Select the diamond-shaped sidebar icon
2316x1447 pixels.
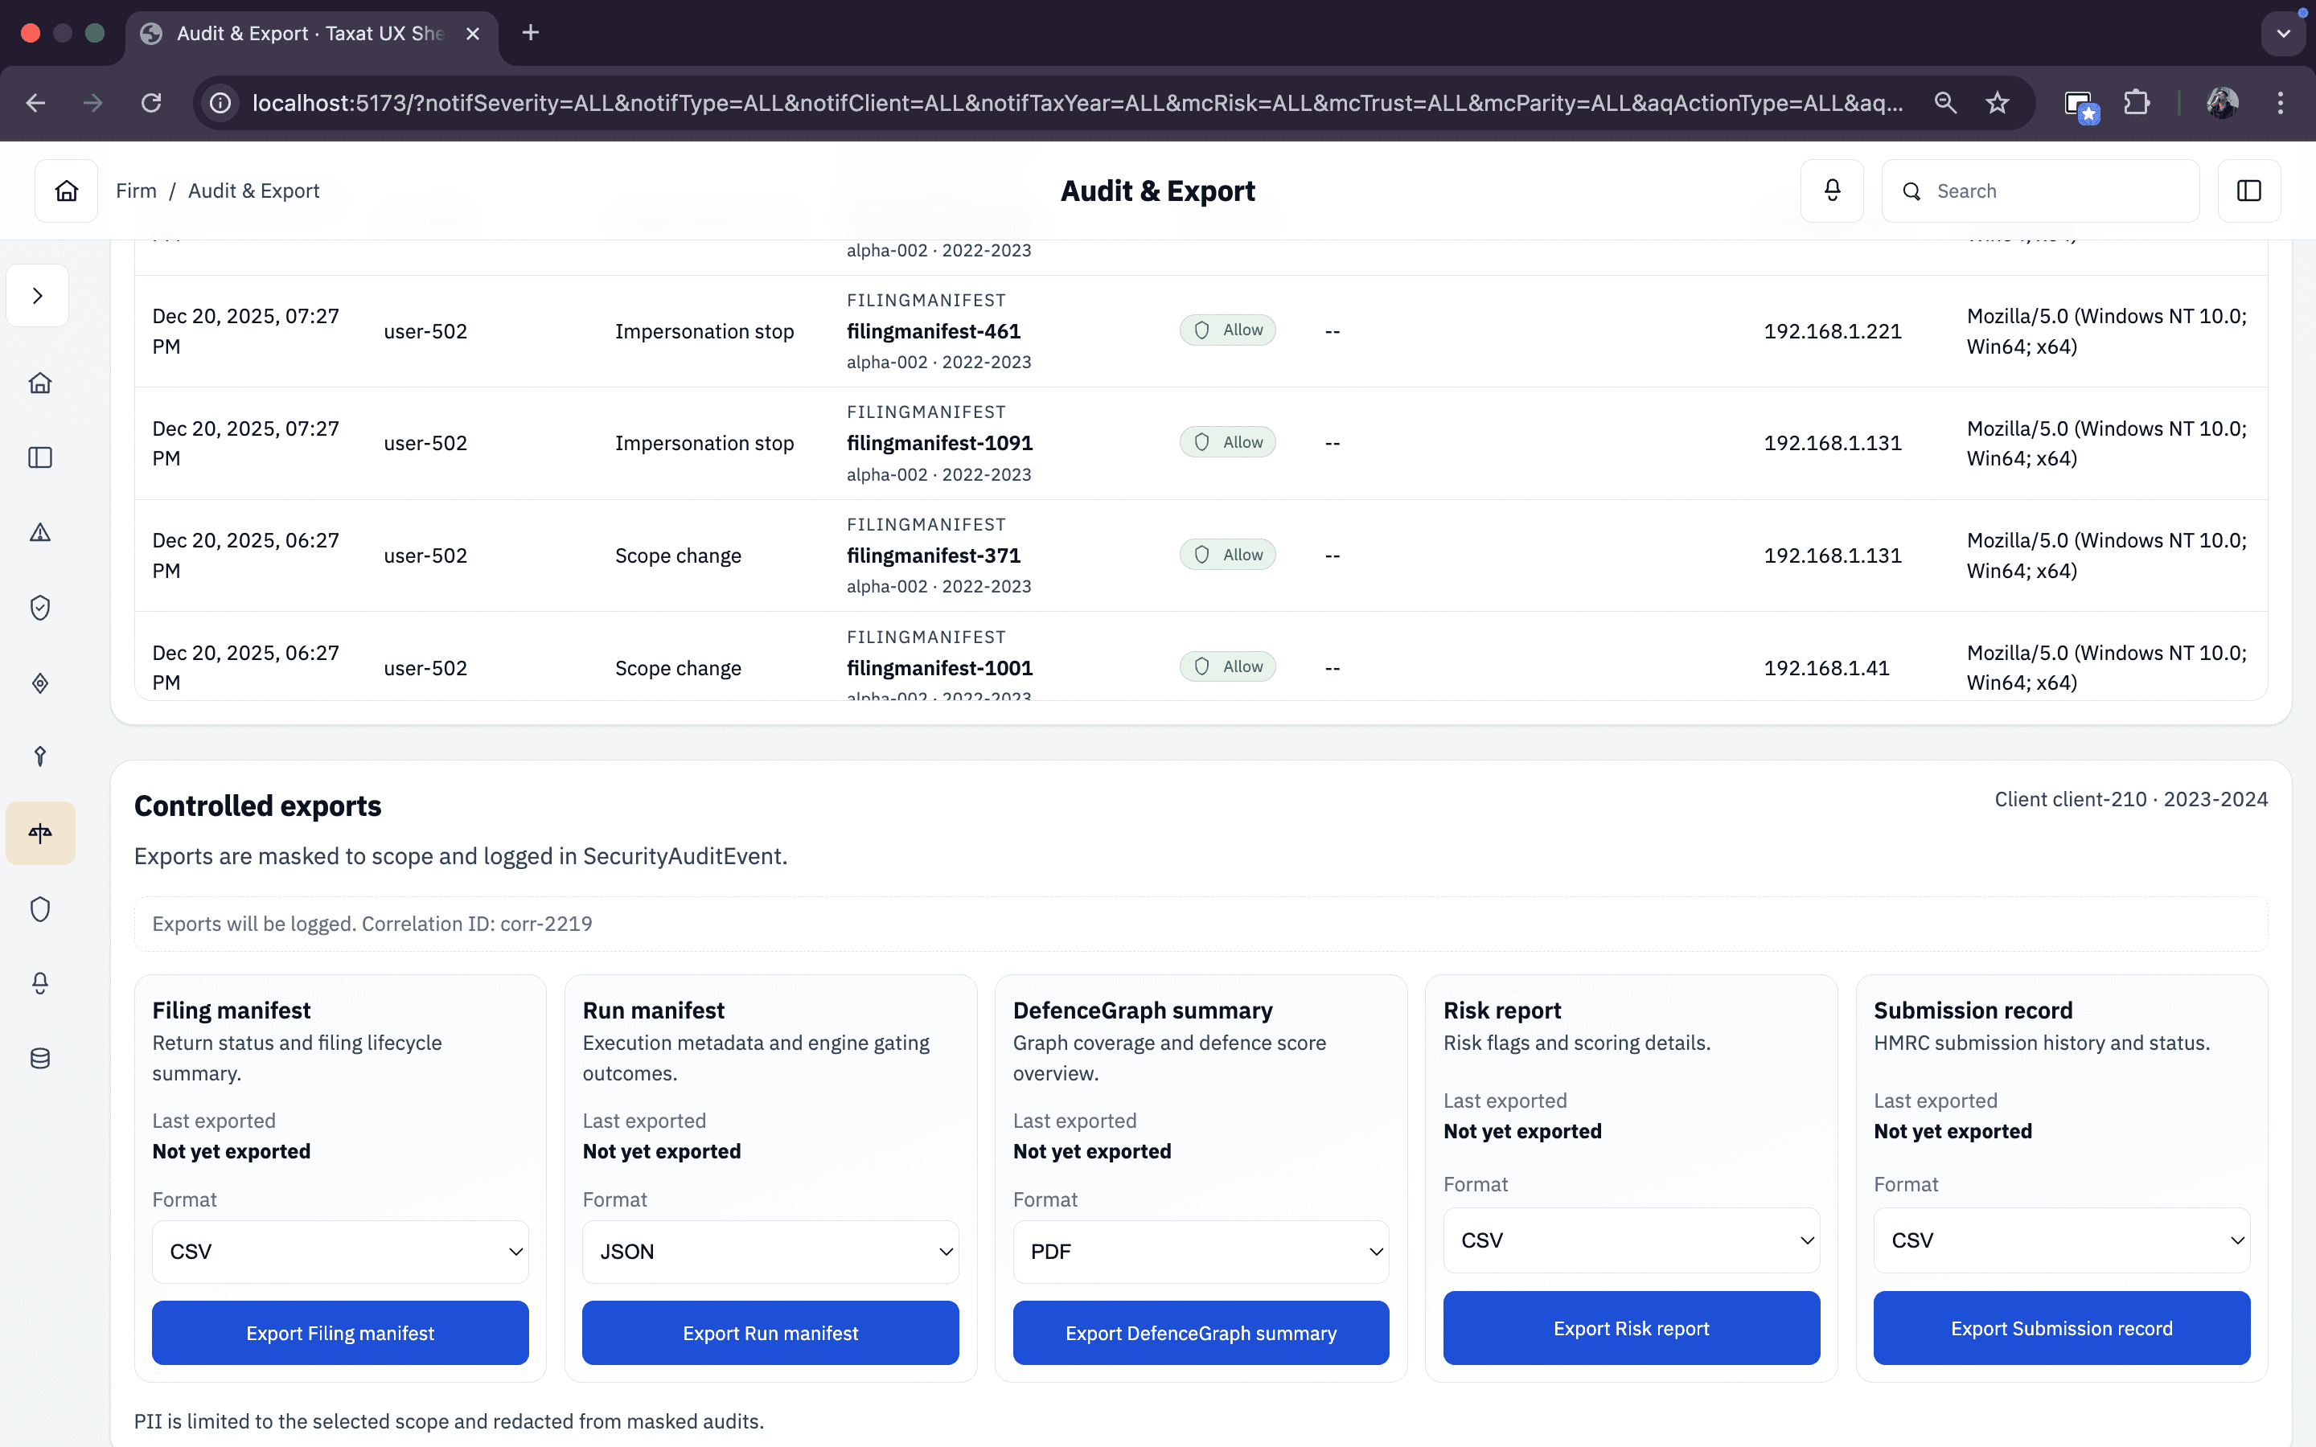point(40,683)
